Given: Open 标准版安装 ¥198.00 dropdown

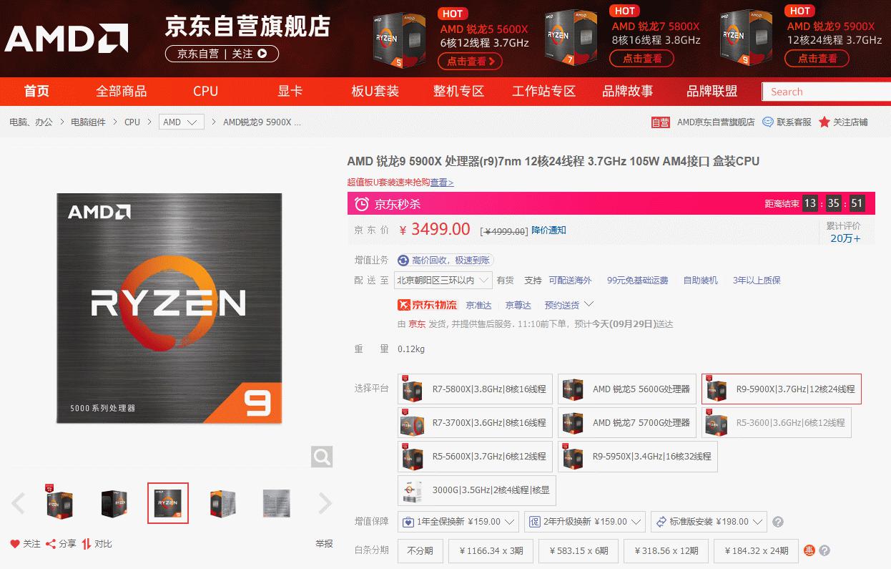Looking at the screenshot, I should [x=709, y=522].
